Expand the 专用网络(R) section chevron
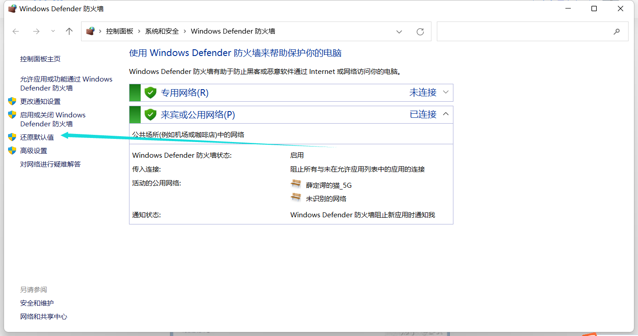Image resolution: width=638 pixels, height=336 pixels. pos(446,92)
